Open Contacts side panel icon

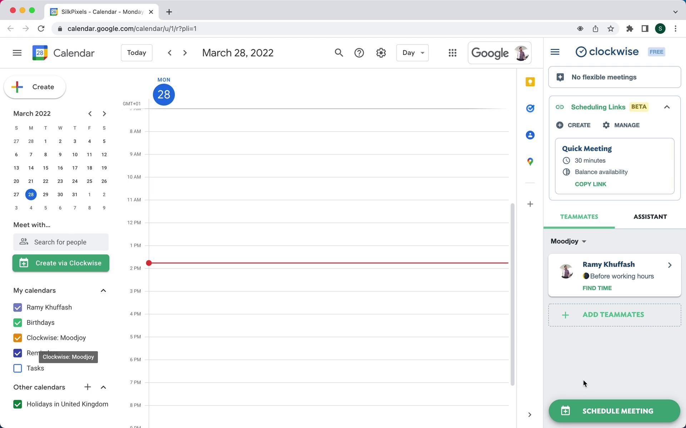pyautogui.click(x=530, y=135)
